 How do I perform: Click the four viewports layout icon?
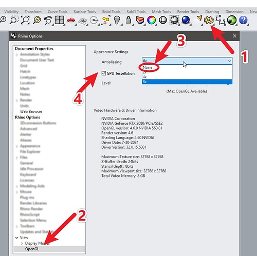[59, 20]
